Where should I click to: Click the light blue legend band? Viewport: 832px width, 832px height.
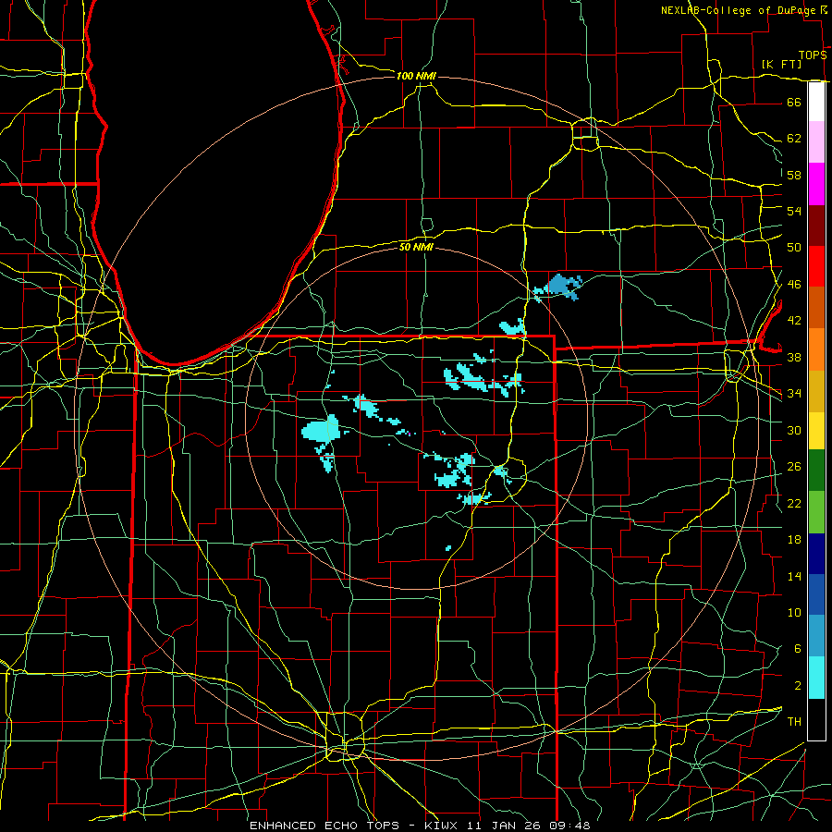point(816,636)
